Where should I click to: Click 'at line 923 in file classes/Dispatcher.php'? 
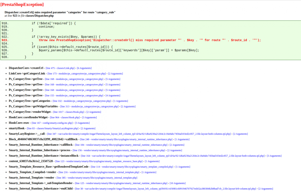pyautogui.click(x=29, y=16)
